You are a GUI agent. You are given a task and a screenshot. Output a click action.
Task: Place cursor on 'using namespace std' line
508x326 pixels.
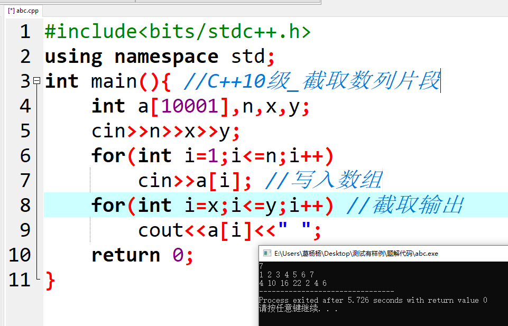coord(159,57)
